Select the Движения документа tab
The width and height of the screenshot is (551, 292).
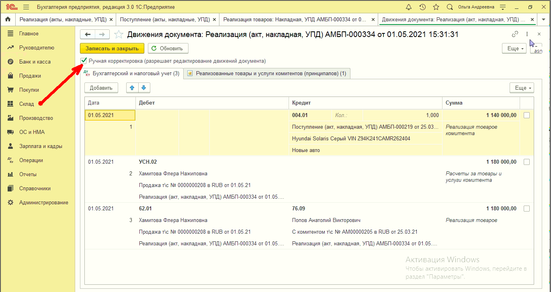tap(453, 19)
